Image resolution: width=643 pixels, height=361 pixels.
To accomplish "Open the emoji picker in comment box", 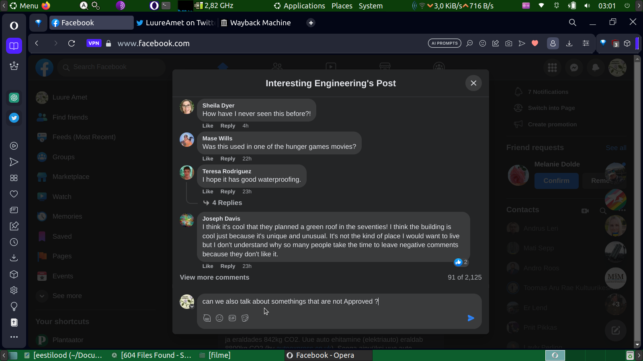I will 219,318.
